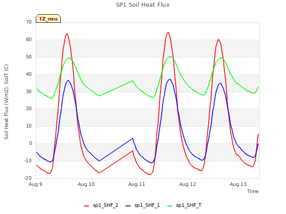The height and width of the screenshot is (214, 286).
Task: Click the Aug 13 x-axis label
Action: coord(238,184)
